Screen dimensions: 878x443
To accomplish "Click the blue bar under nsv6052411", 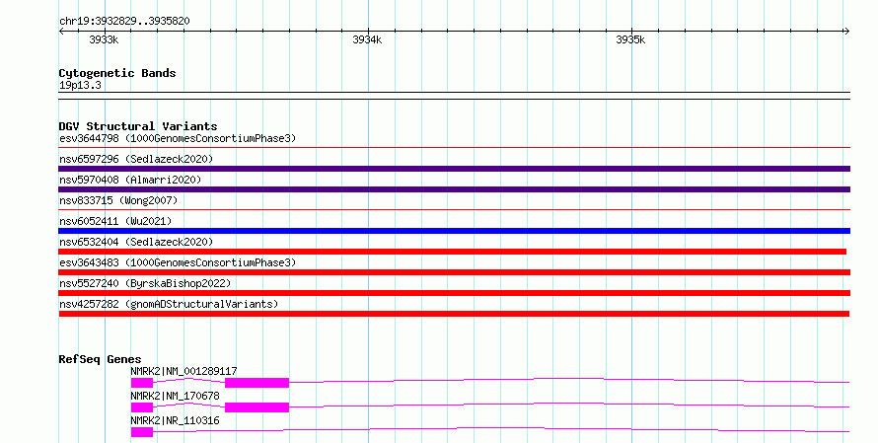I will [454, 231].
